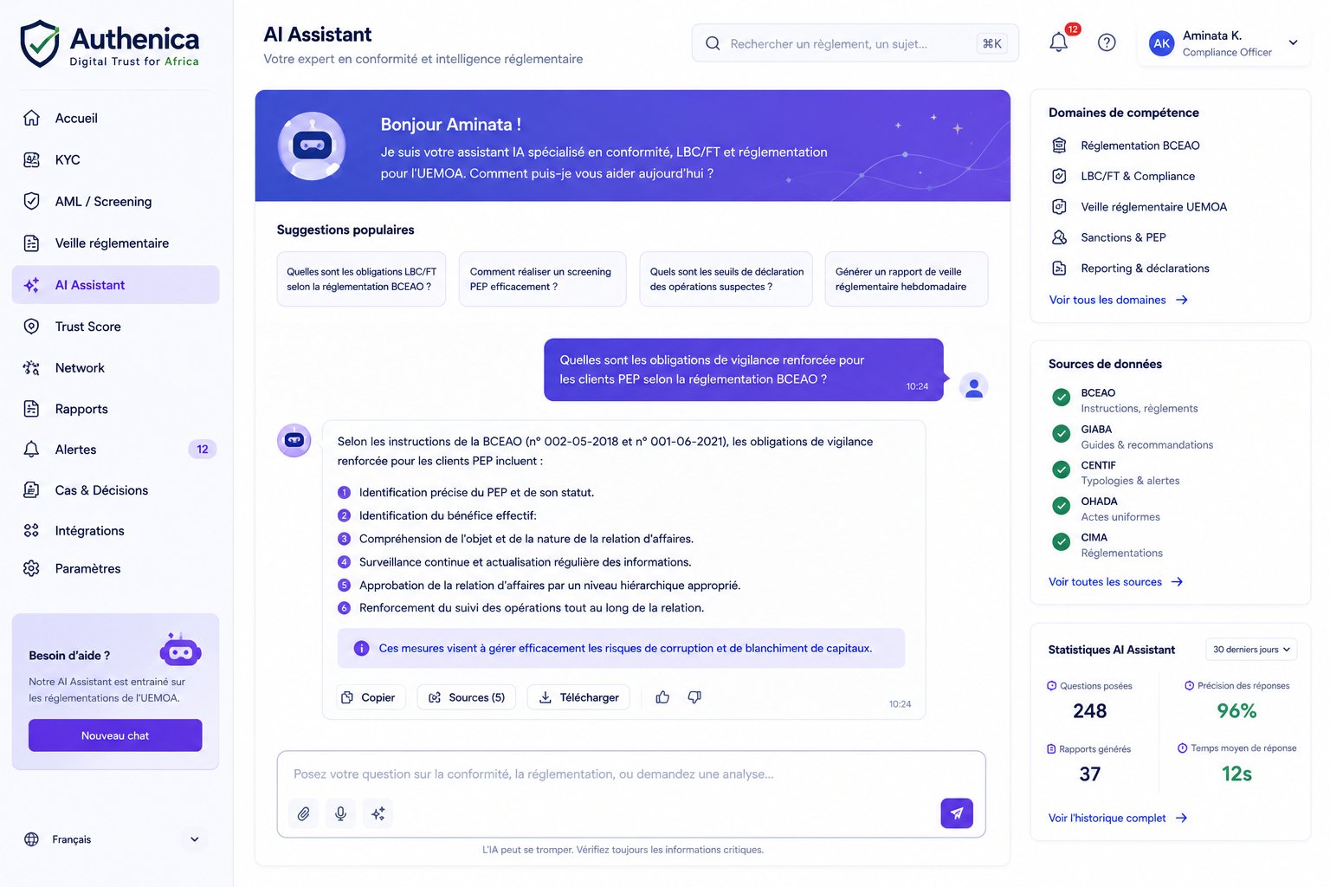Start voice input with microphone icon

[341, 813]
